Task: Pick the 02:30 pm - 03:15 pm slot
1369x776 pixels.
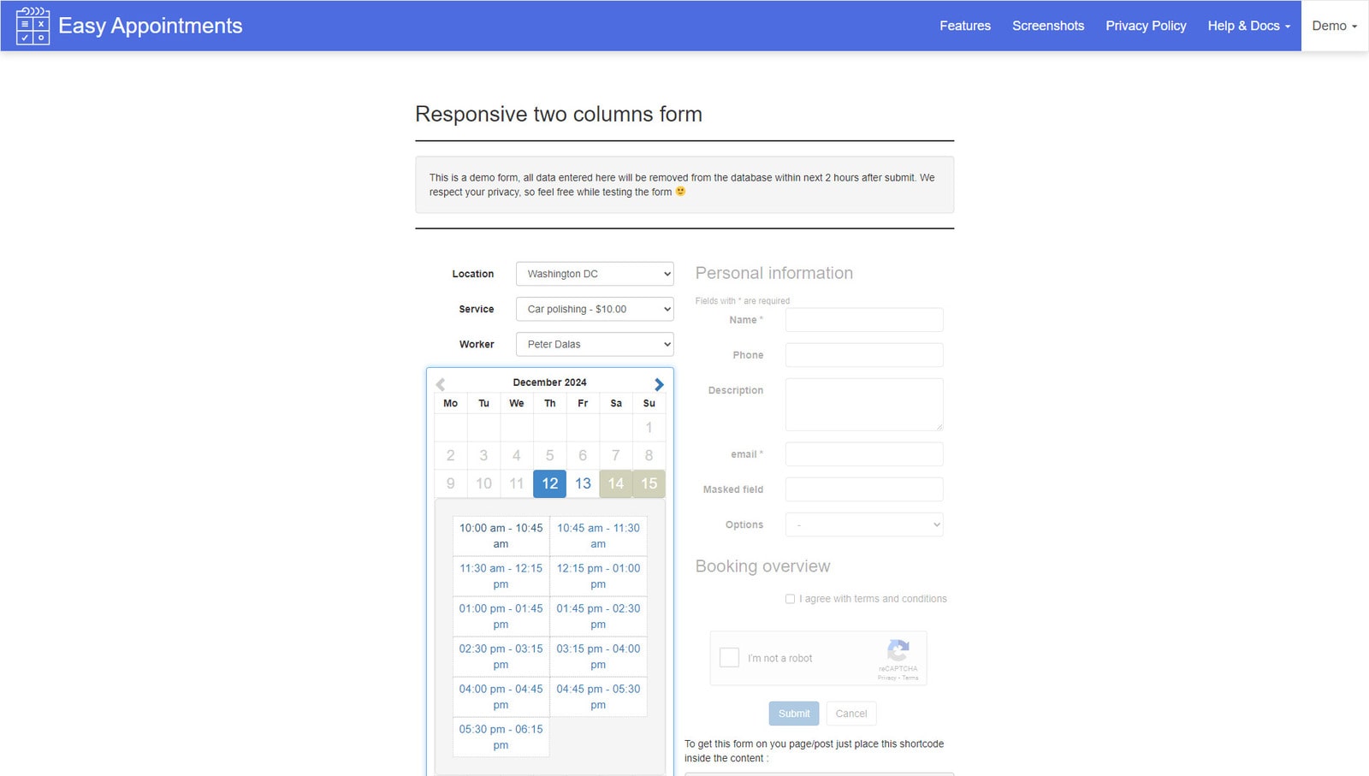Action: [x=501, y=656]
